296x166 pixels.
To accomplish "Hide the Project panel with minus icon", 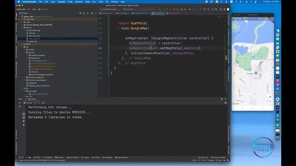I will pos(96,13).
